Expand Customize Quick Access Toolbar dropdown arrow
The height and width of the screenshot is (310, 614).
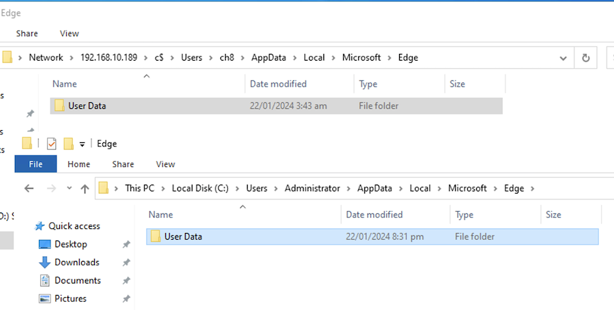coord(82,144)
